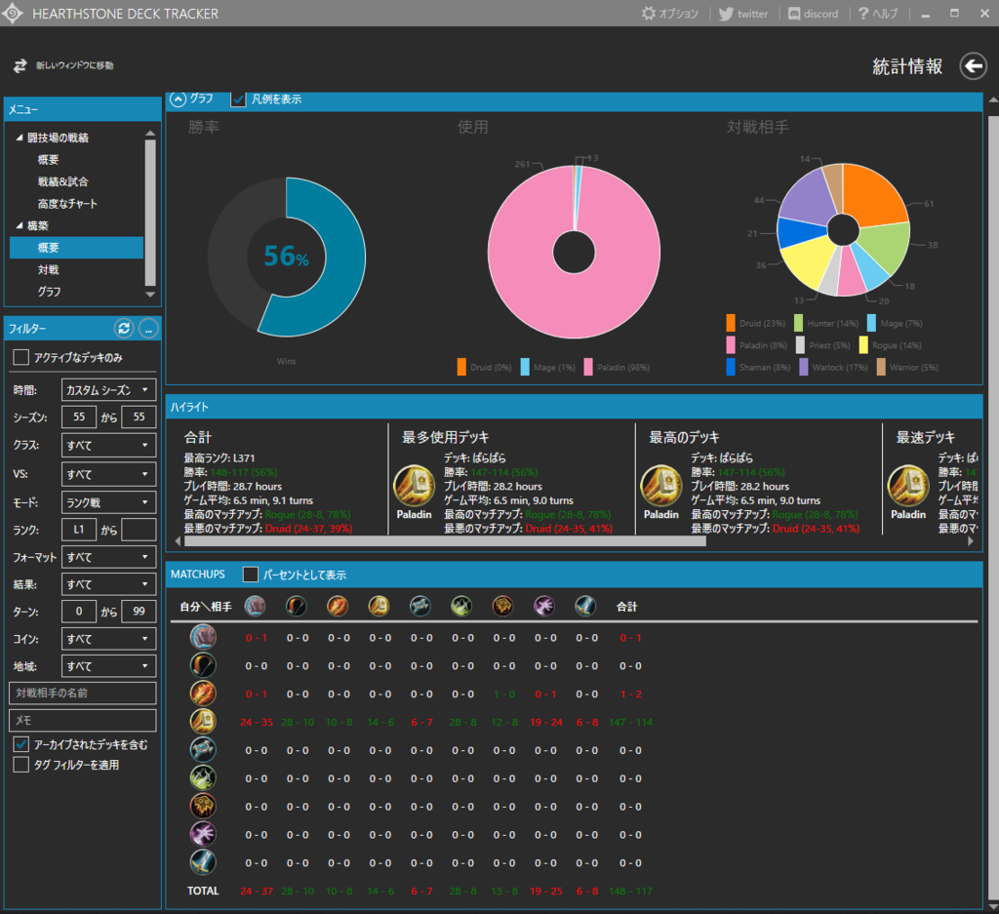Click Rogue opponent column icon in matchups header

coord(461,606)
